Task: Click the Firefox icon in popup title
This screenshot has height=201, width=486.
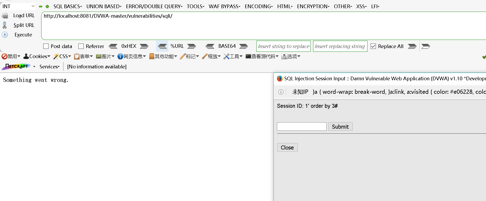Action: (280, 78)
